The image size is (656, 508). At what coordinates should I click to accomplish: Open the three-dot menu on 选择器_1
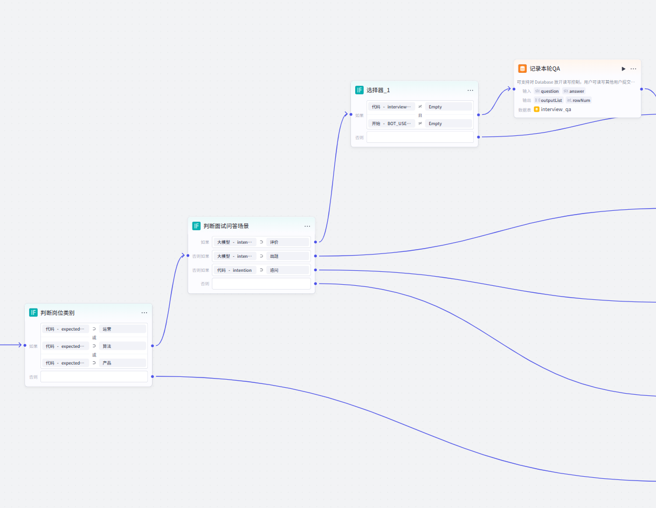coord(470,91)
